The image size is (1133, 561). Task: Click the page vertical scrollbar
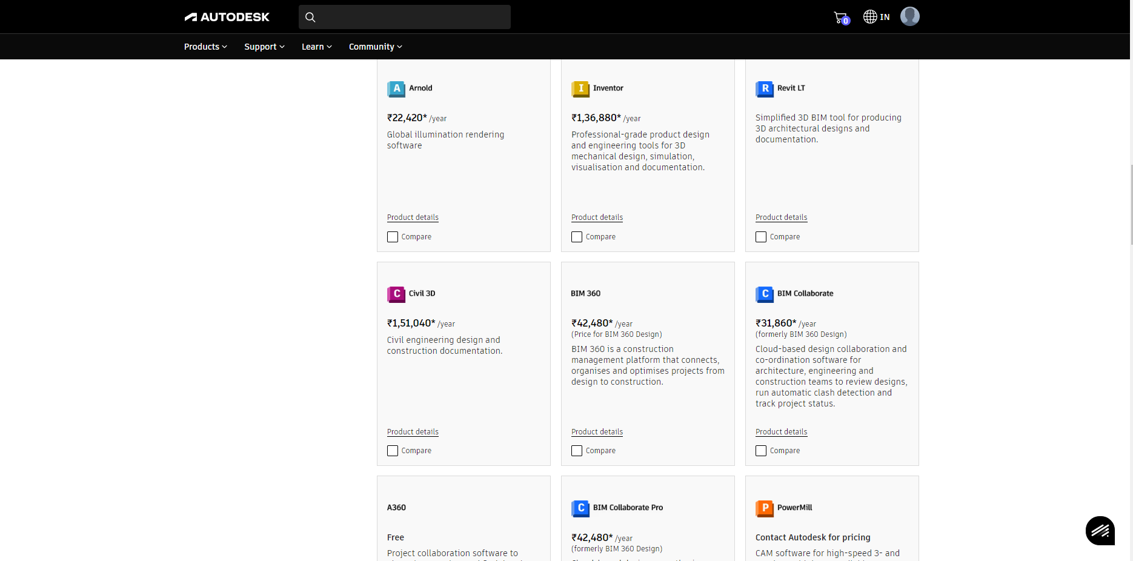coord(1131,205)
